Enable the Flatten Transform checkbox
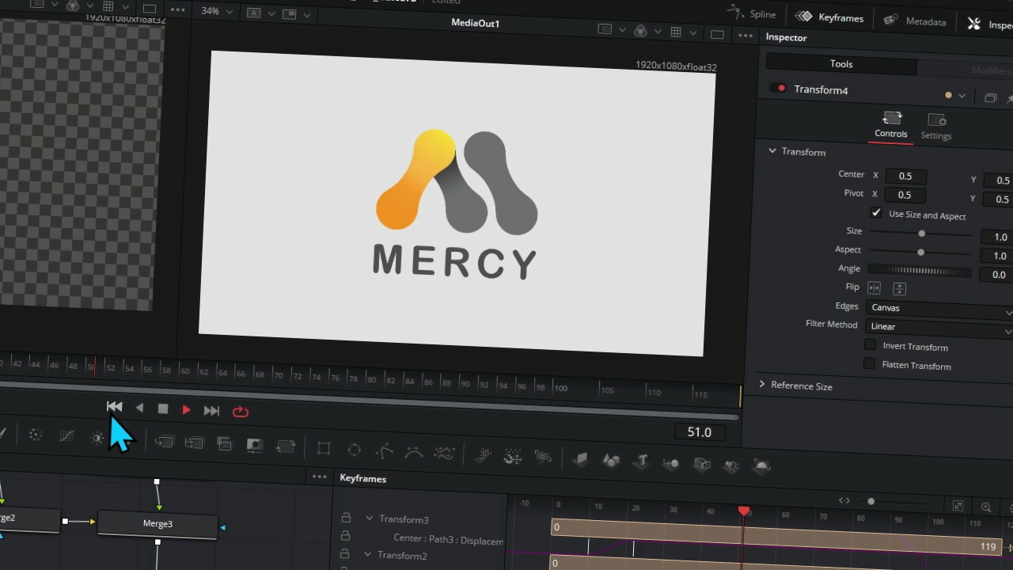The height and width of the screenshot is (570, 1013). click(x=870, y=364)
